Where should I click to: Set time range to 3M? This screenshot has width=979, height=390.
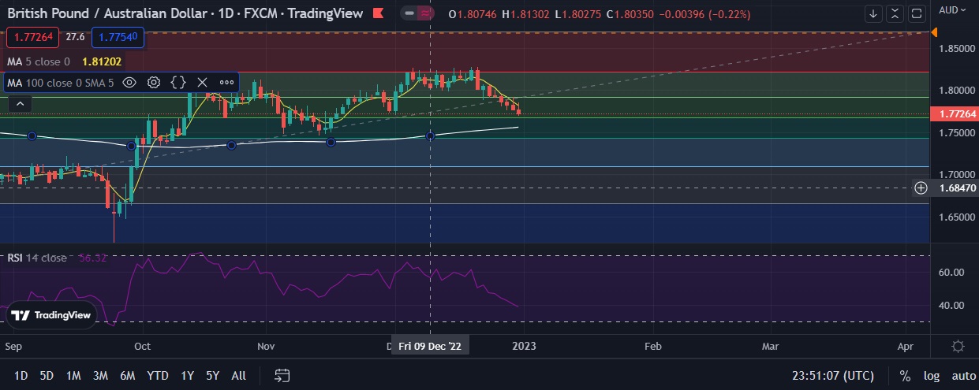(100, 376)
